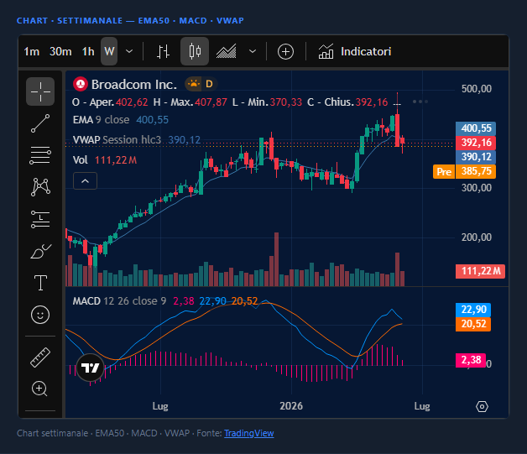Expand the timeframe dropdown chevron

tap(129, 51)
